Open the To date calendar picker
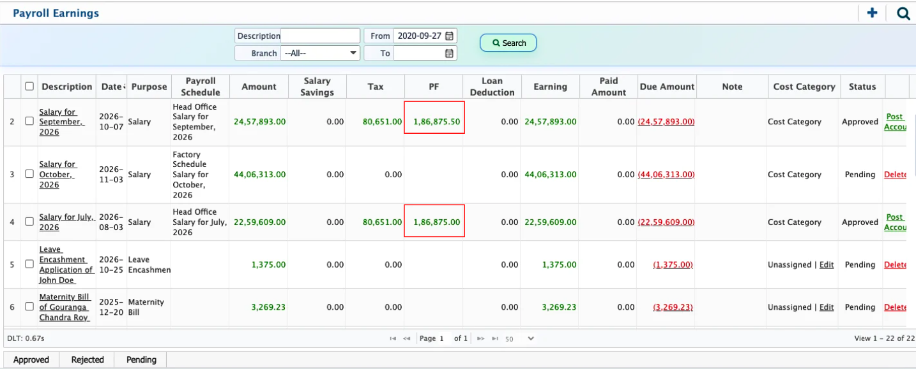 point(450,54)
